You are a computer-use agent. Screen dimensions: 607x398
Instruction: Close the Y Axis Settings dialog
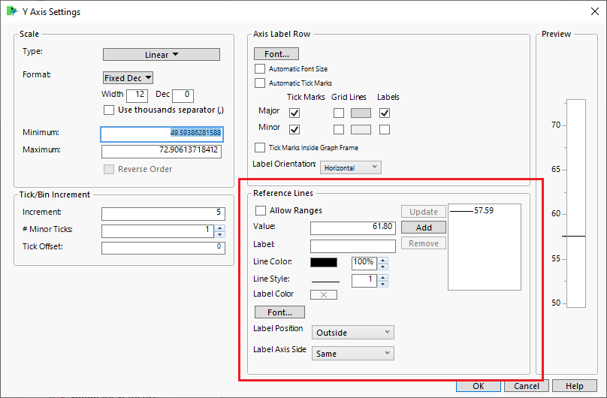click(x=595, y=11)
